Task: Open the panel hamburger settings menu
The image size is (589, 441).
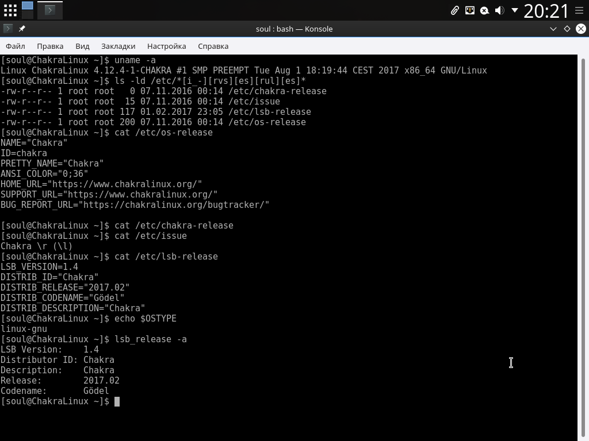Action: coord(579,10)
